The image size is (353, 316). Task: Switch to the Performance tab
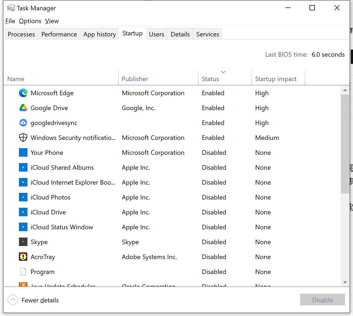59,34
